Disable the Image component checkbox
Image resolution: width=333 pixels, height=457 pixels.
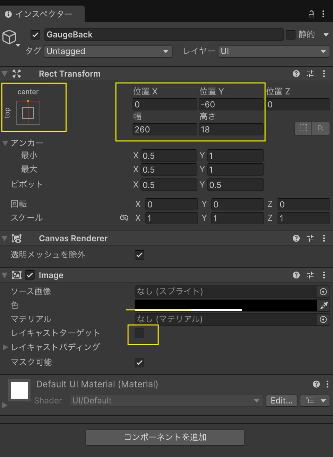(x=30, y=275)
